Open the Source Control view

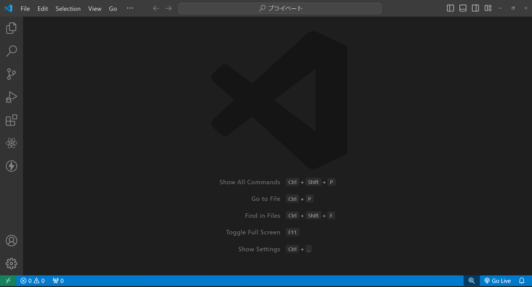[x=11, y=74]
